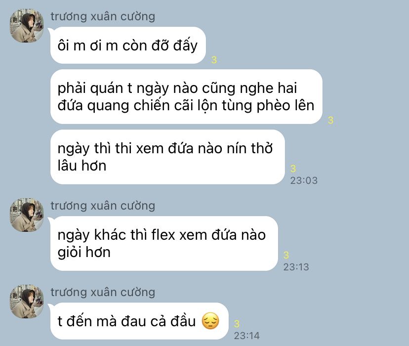Select the message starting 'phải quán t ngày nào'

186,96
